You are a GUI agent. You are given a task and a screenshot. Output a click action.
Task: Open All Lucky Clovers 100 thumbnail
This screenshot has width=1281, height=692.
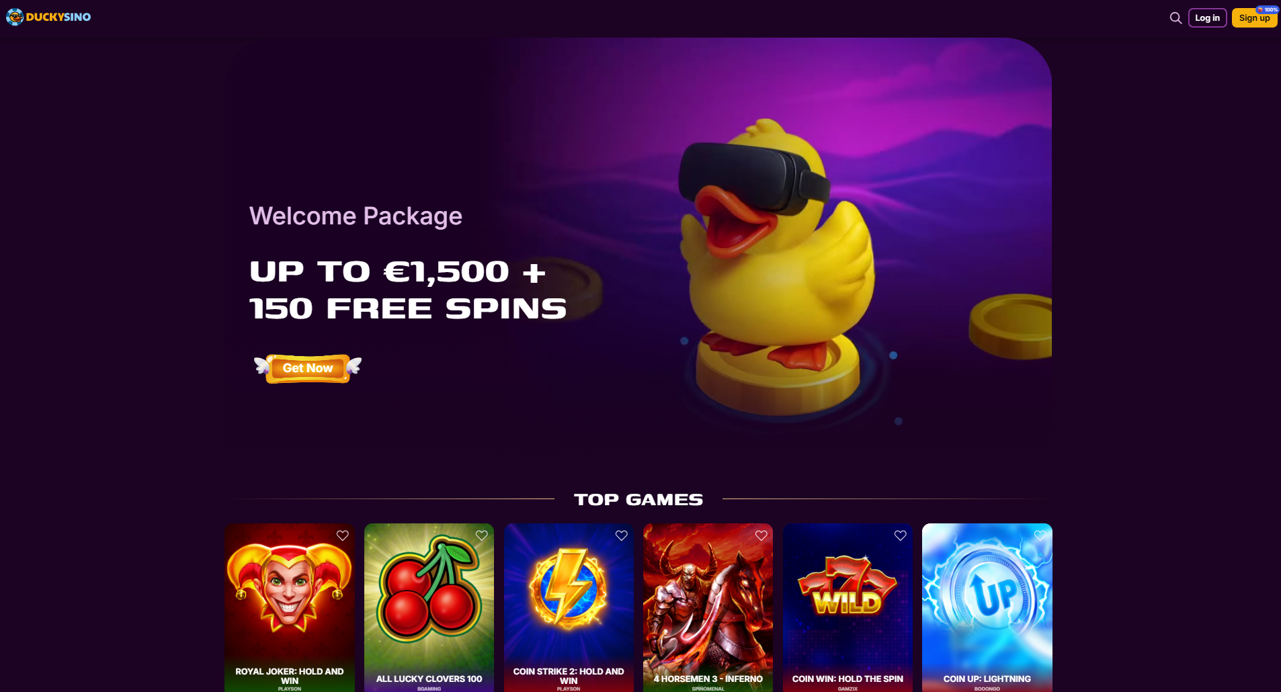[429, 608]
